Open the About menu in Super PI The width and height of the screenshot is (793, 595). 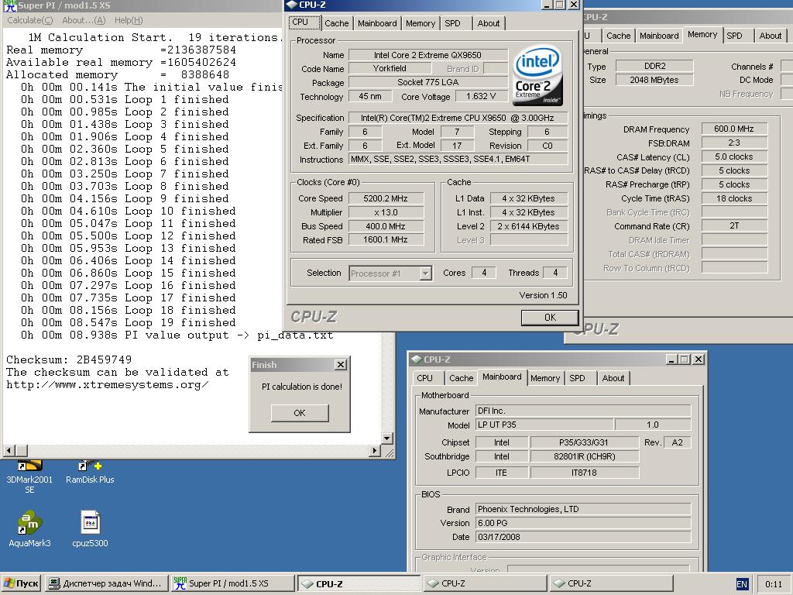point(84,20)
